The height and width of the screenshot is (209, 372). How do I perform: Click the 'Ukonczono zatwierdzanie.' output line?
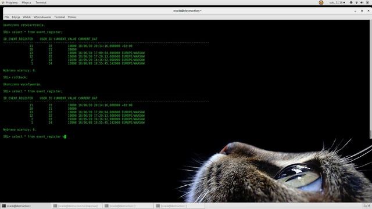[24, 25]
